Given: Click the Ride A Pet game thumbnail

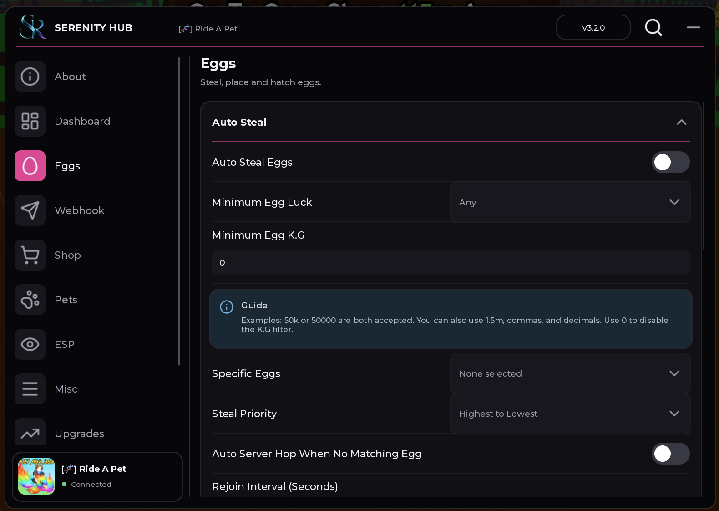Looking at the screenshot, I should coord(36,476).
